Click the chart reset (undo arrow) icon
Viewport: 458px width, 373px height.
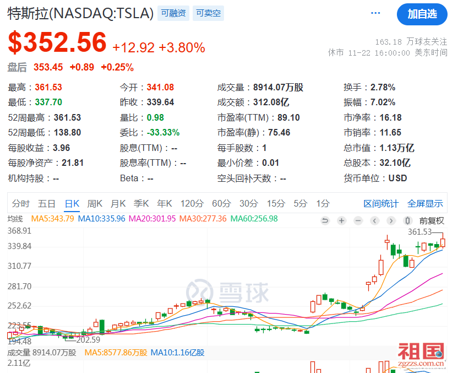[x=325, y=220]
